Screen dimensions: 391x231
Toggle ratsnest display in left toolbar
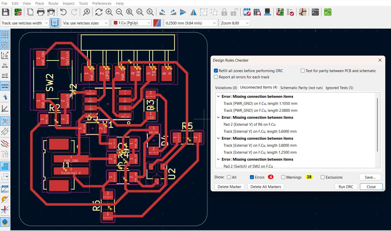(x=5, y=121)
